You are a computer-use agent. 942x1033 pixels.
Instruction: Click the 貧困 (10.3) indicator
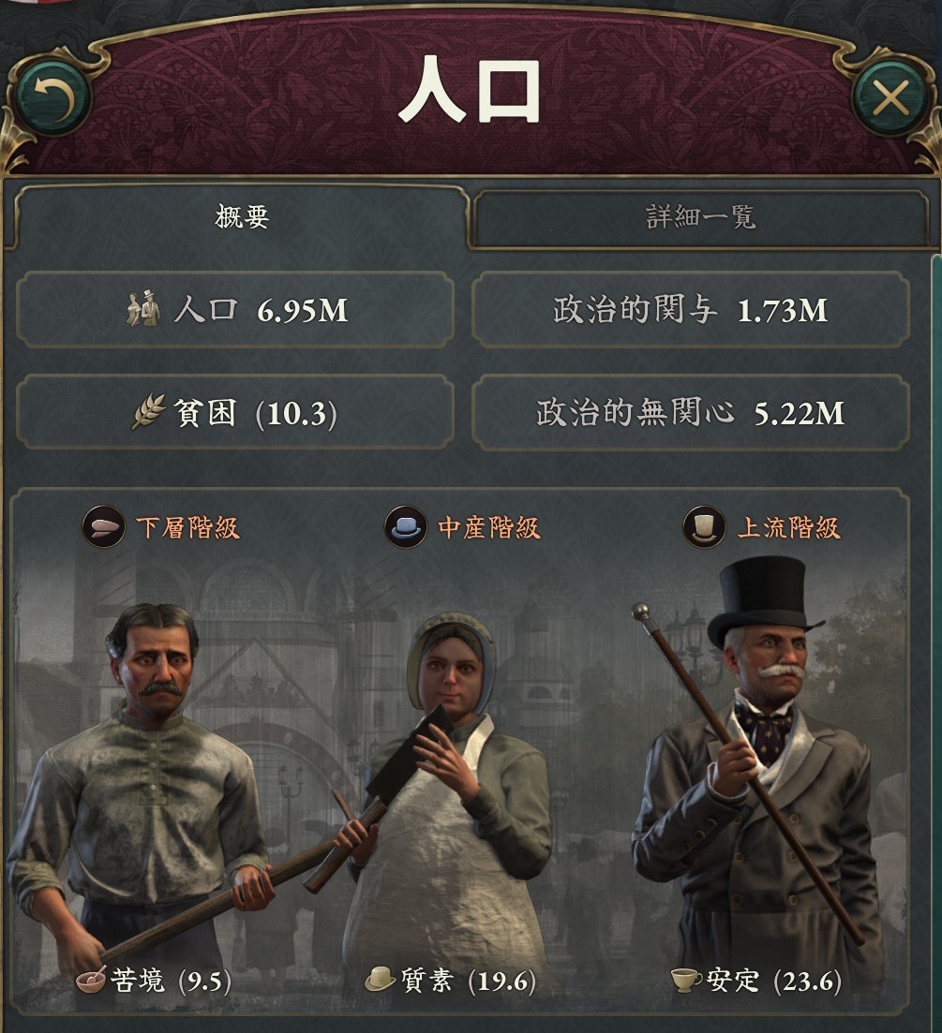pos(235,412)
